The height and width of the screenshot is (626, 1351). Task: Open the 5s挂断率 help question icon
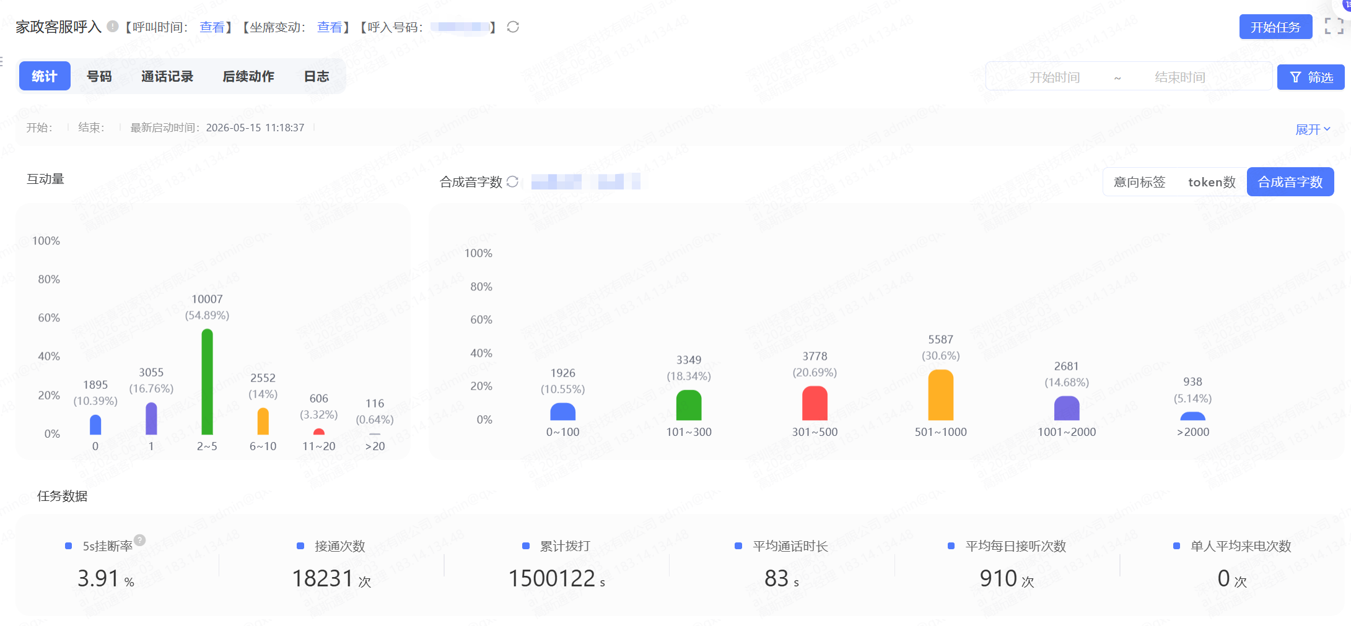[140, 540]
